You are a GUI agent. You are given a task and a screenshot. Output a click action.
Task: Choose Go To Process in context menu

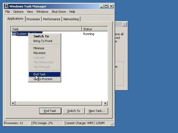coord(44,79)
